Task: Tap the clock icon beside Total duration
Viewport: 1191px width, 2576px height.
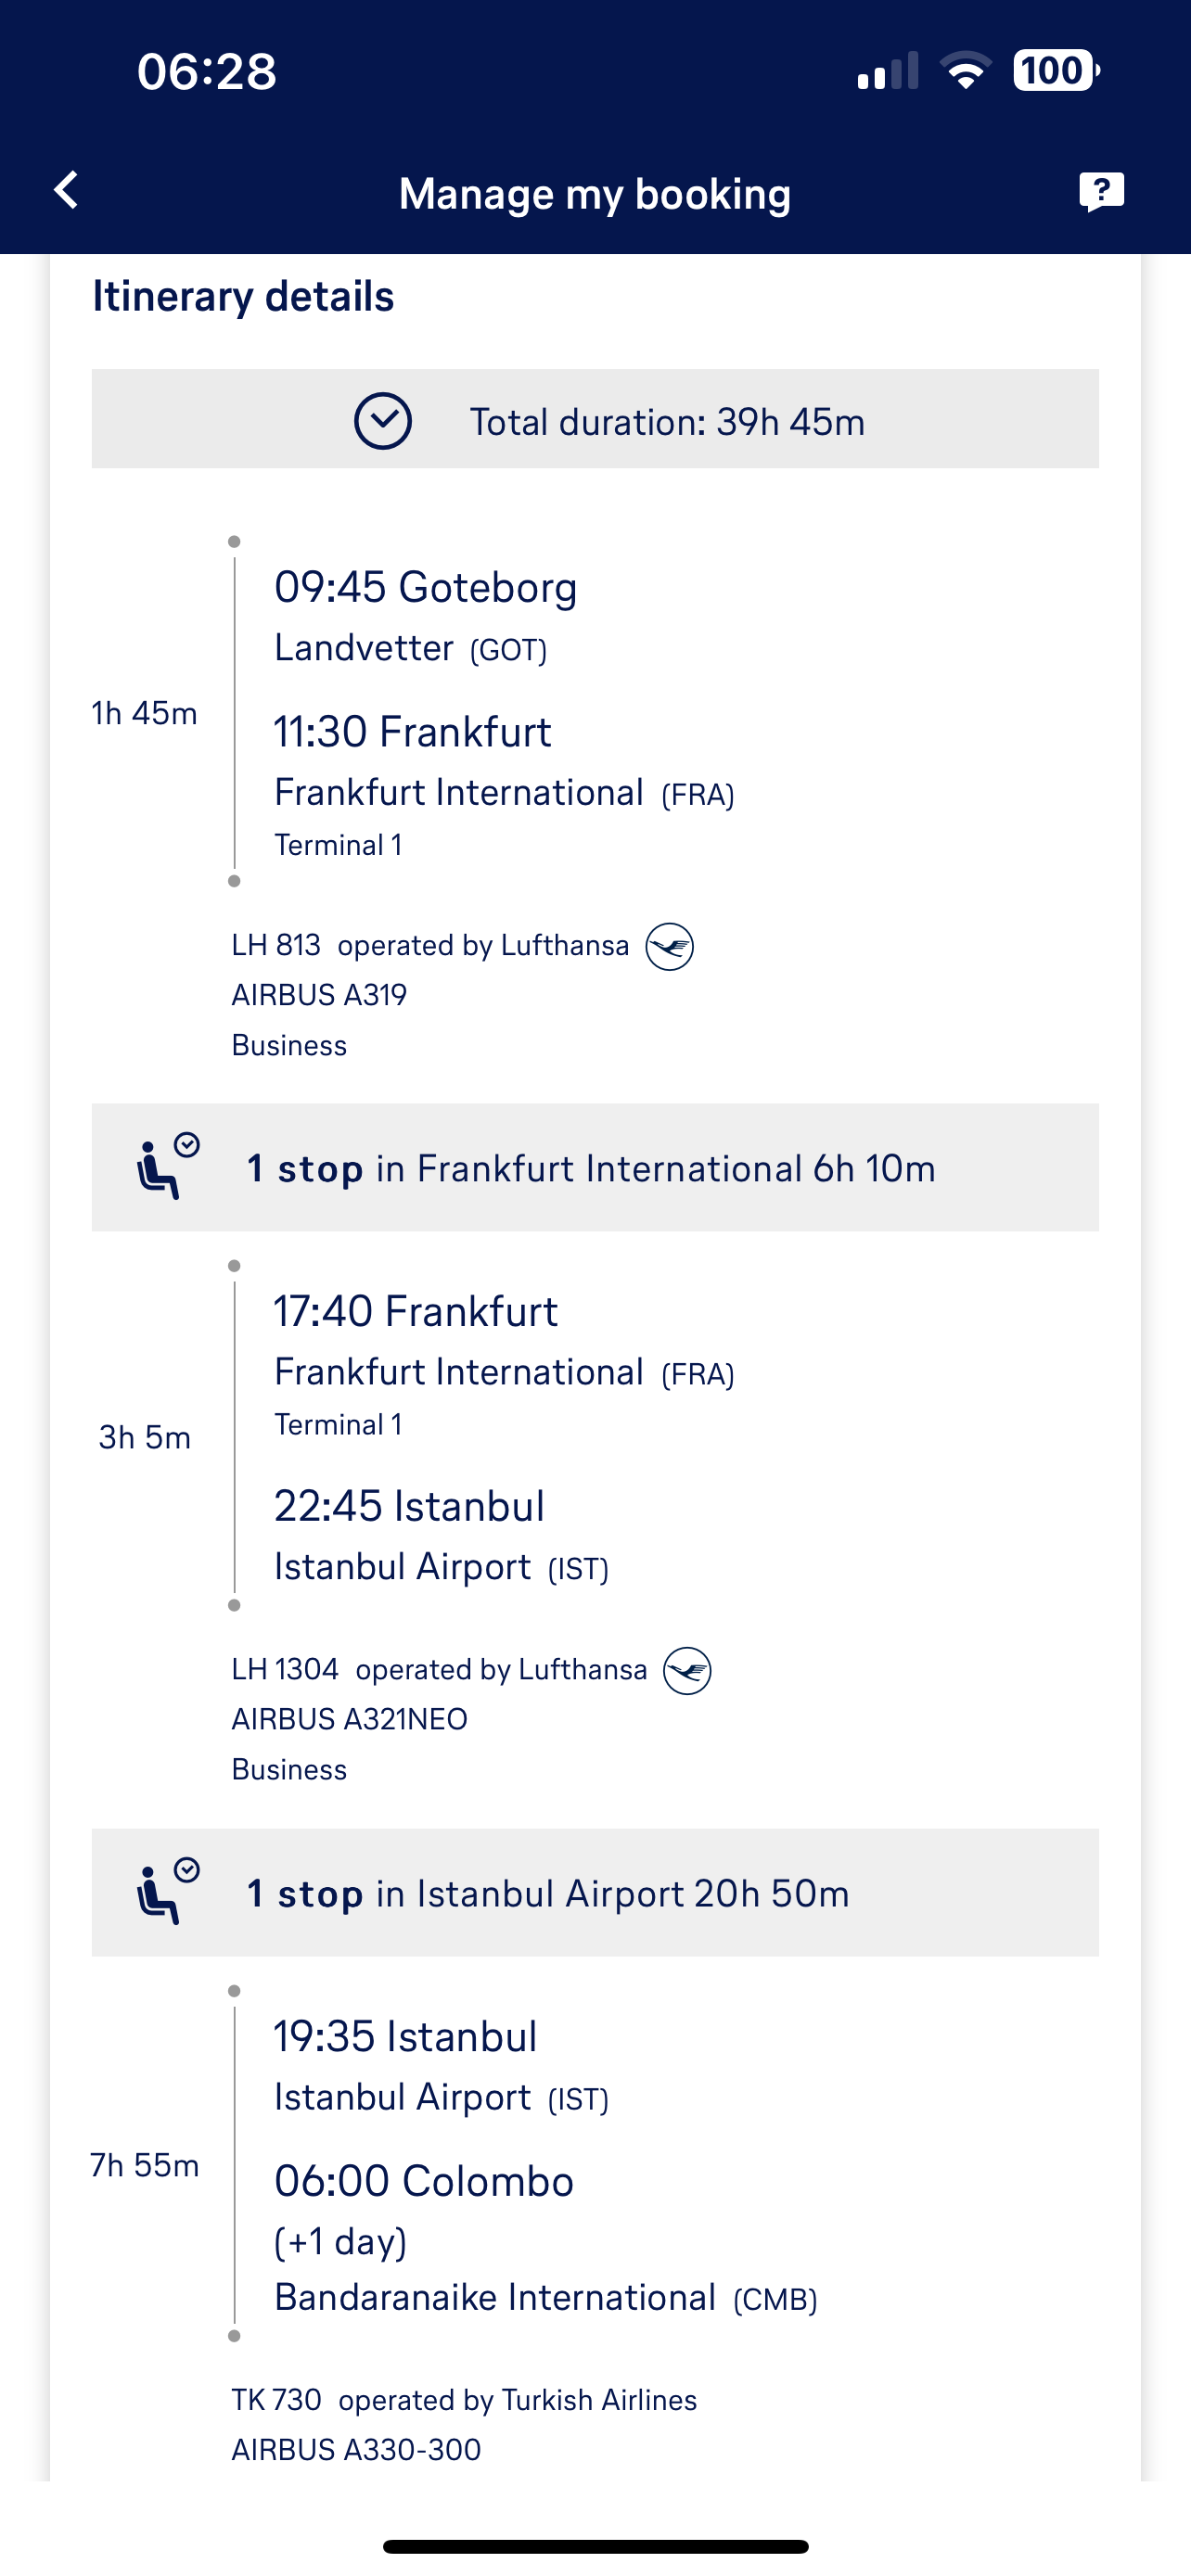Action: point(382,421)
